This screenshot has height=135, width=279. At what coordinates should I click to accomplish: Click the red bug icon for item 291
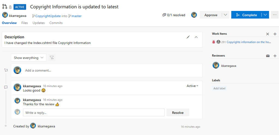pyautogui.click(x=214, y=42)
